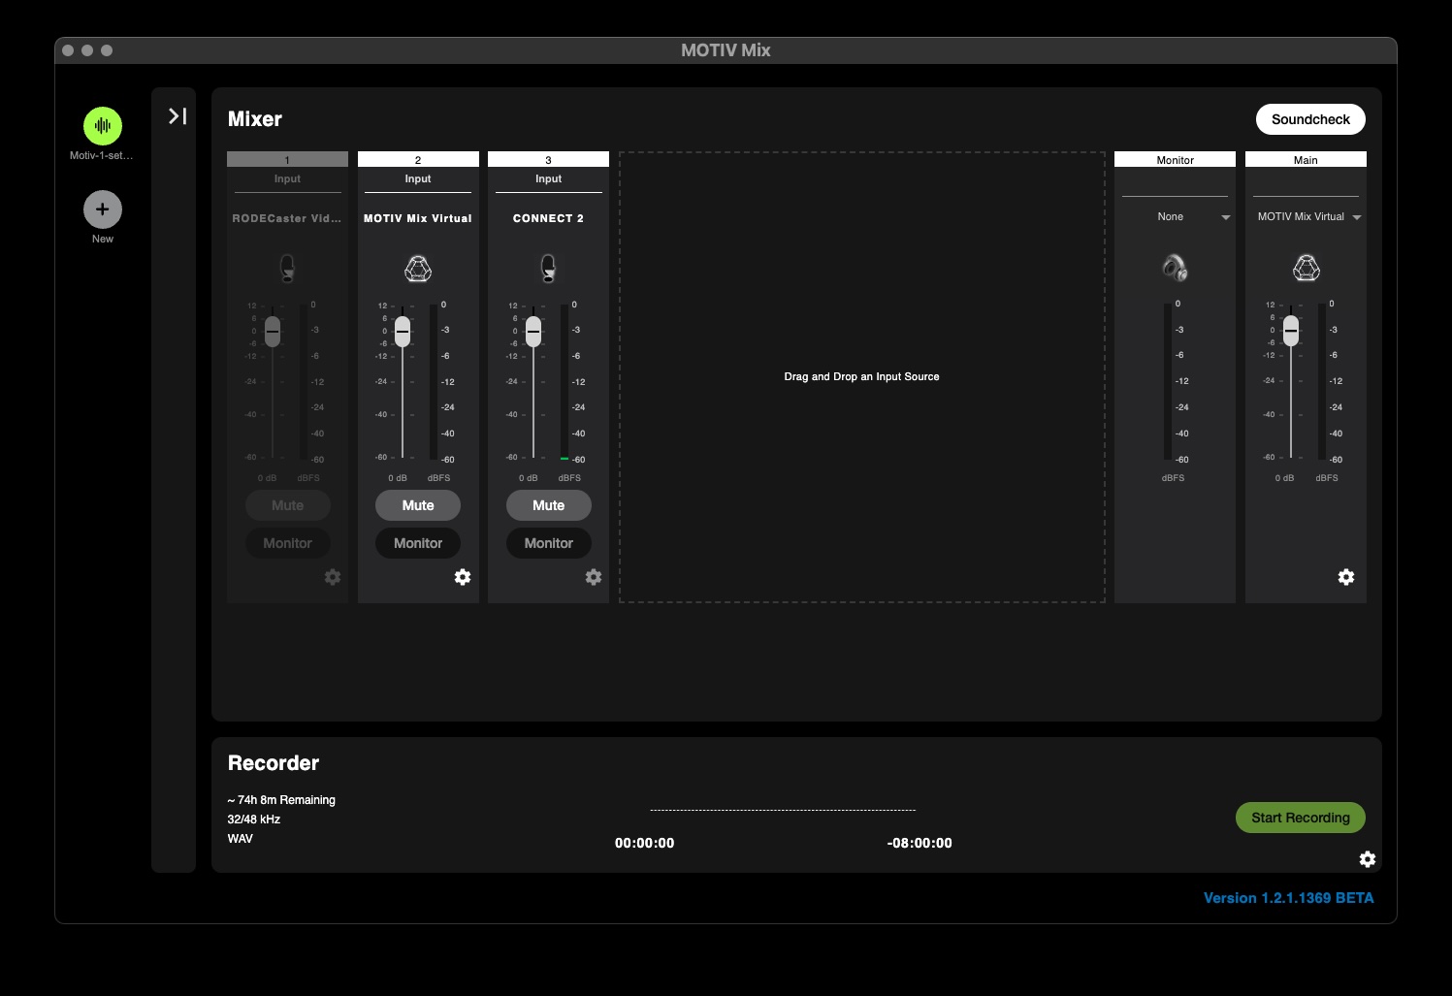The width and height of the screenshot is (1452, 996).
Task: Select the Main strip header
Action: (x=1306, y=159)
